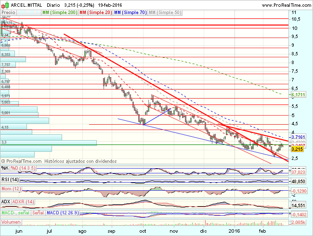
Task: Select the Precio indicator label
Action: (8, 13)
